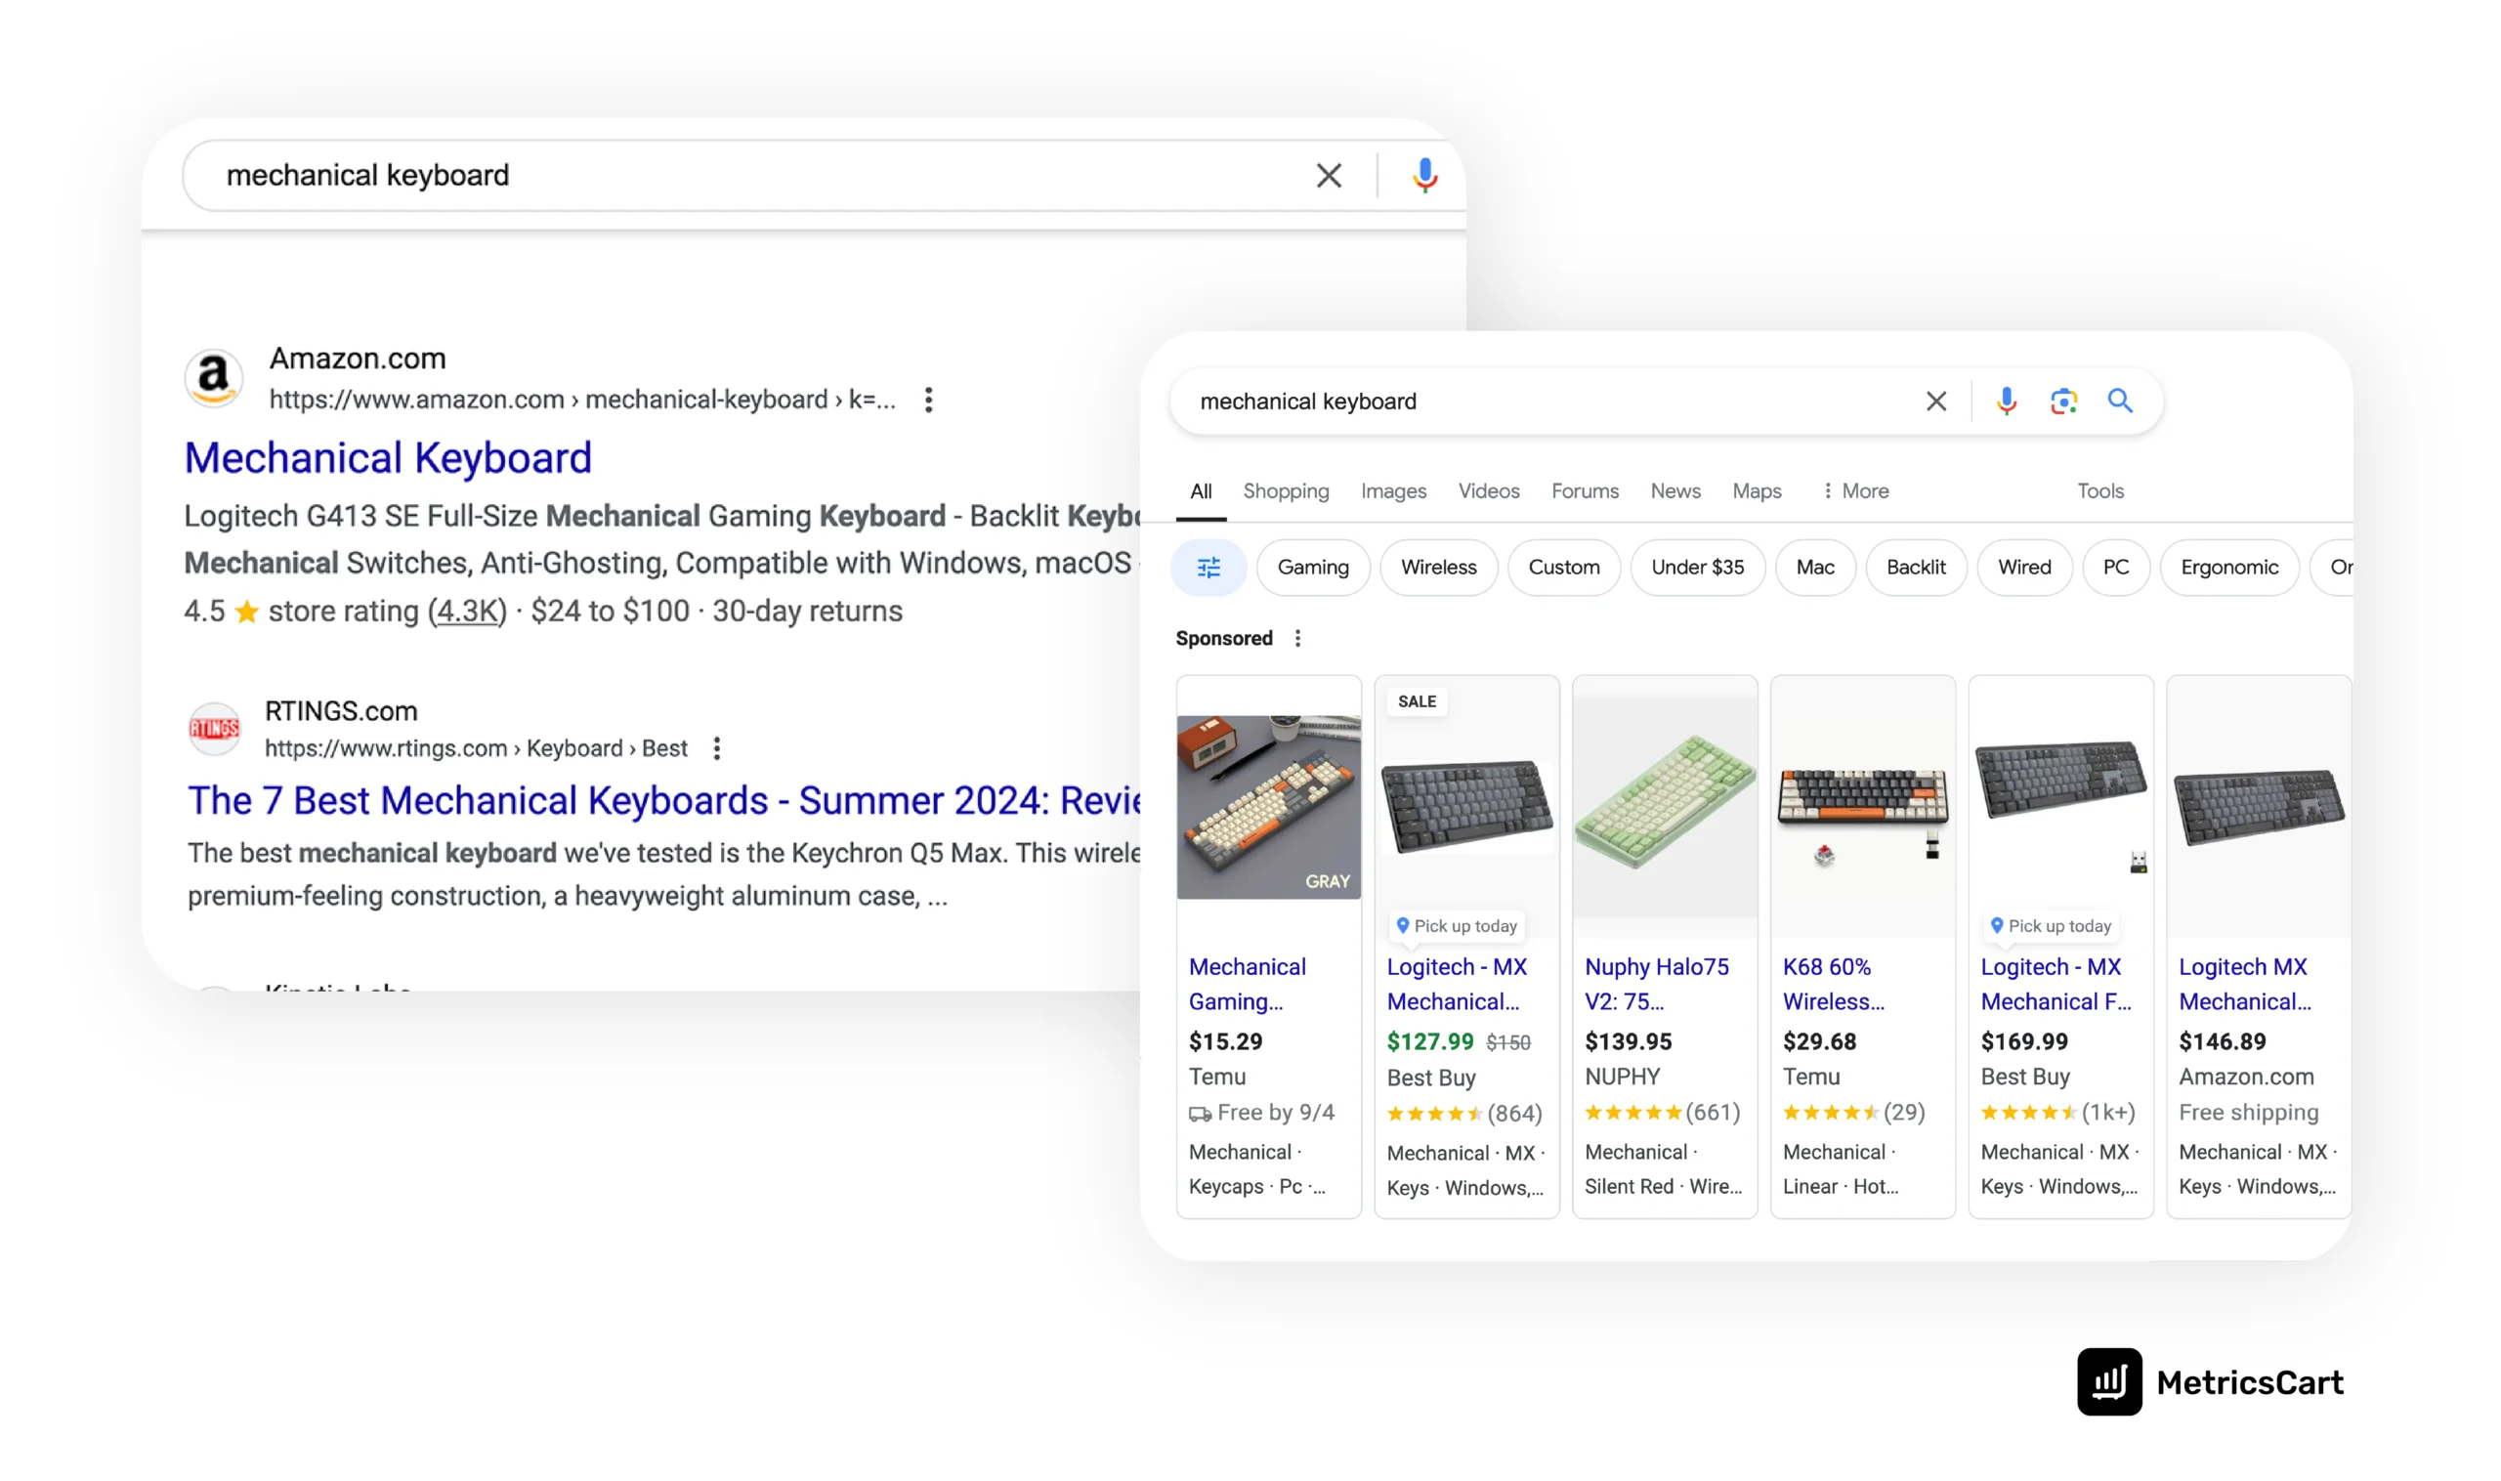Click the Amazon logo favicon
The height and width of the screenshot is (1481, 2501).
coord(214,378)
